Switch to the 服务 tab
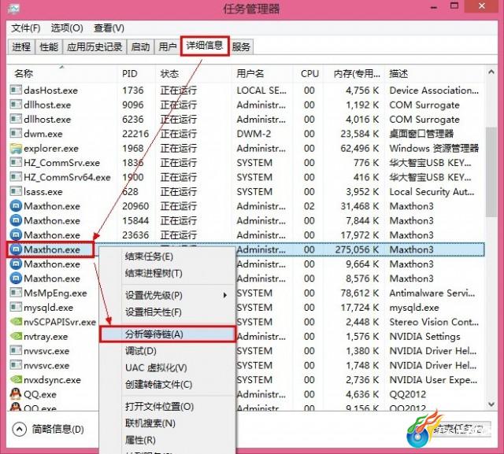The width and height of the screenshot is (504, 454). click(241, 47)
